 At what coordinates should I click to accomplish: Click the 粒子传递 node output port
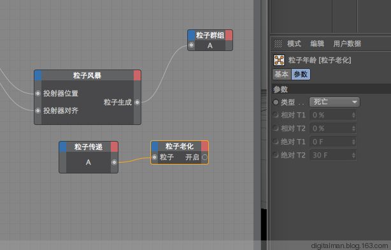[114, 163]
